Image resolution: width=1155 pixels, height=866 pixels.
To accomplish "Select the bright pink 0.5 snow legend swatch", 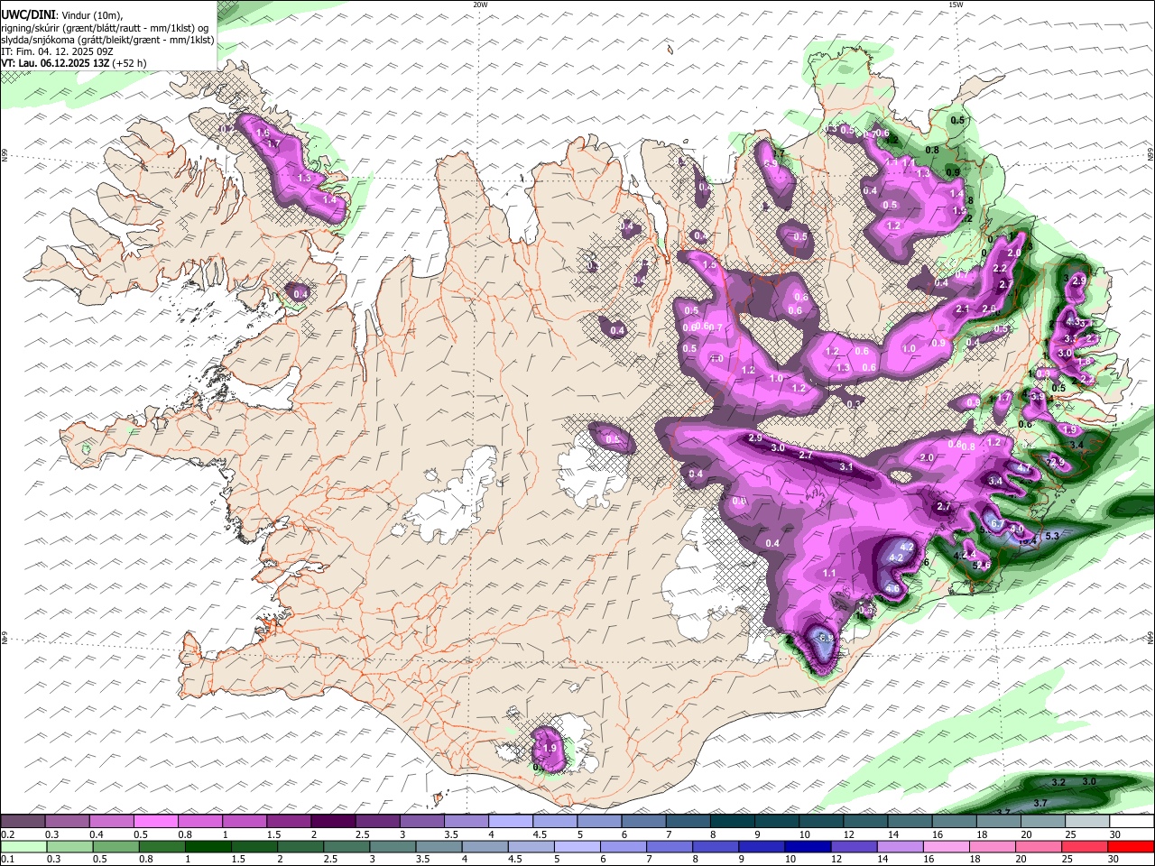I will point(155,822).
